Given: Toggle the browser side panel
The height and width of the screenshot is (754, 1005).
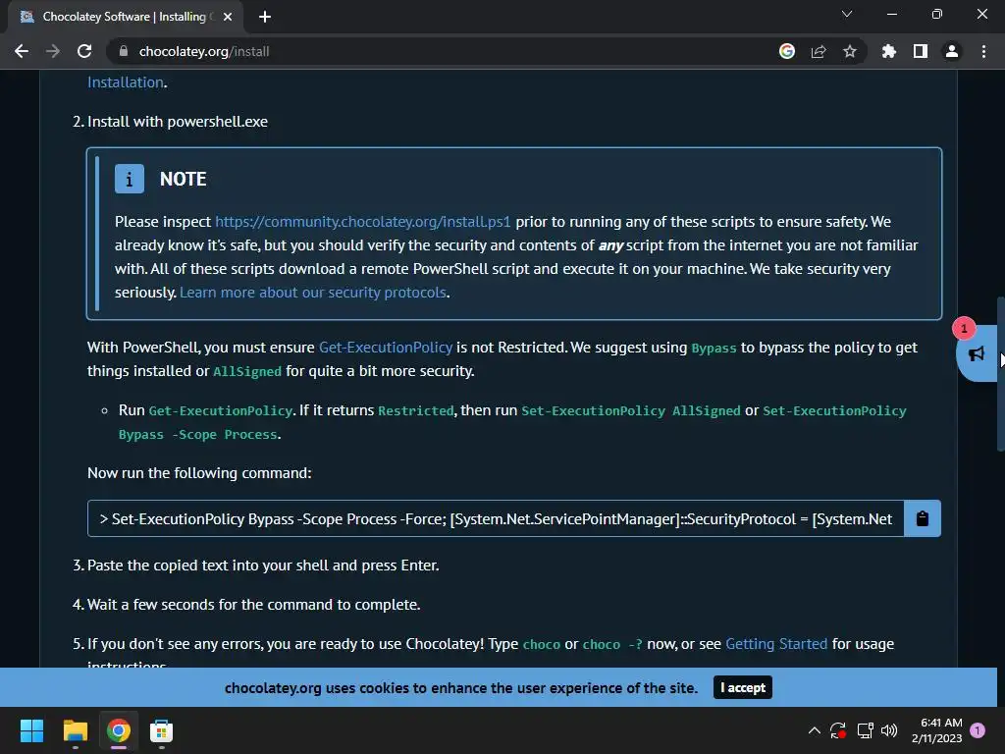Looking at the screenshot, I should (921, 51).
